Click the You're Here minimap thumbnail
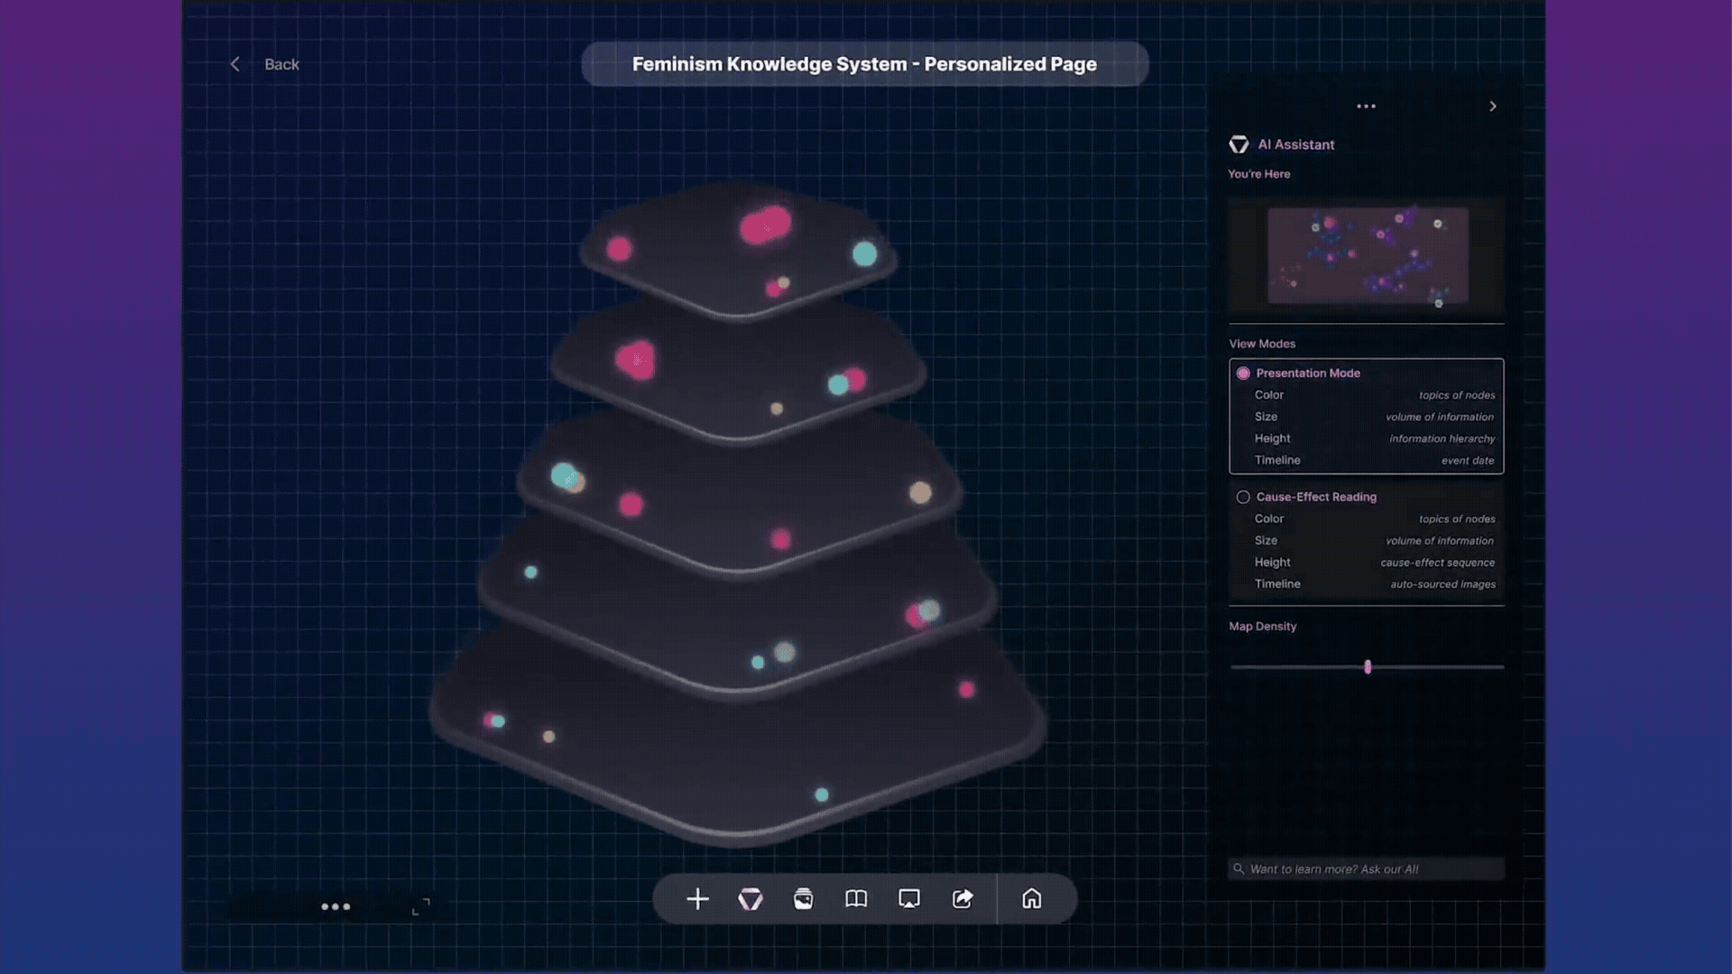 point(1368,255)
